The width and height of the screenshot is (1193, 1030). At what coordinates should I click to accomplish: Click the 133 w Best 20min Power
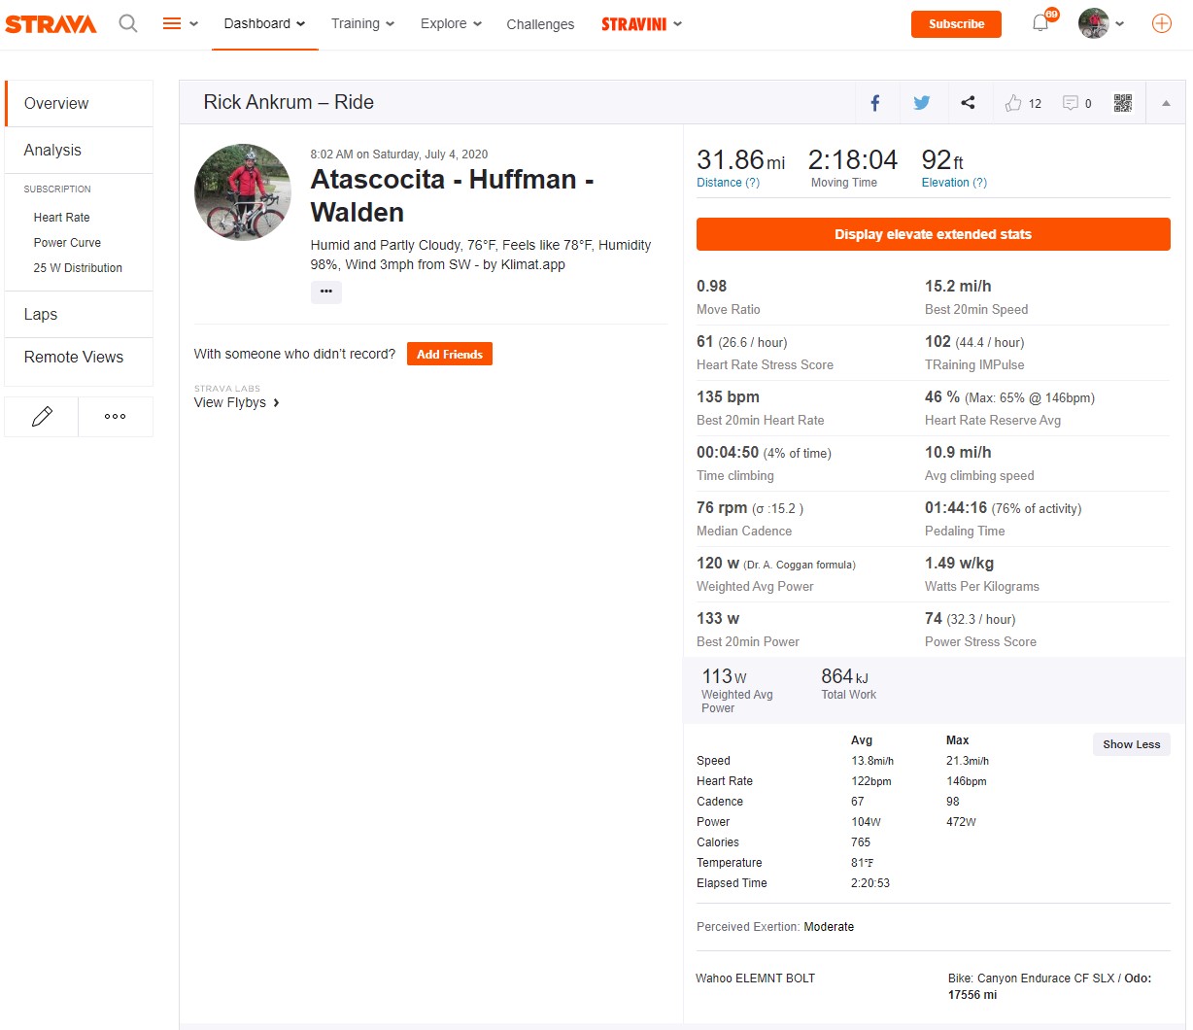pyautogui.click(x=718, y=619)
